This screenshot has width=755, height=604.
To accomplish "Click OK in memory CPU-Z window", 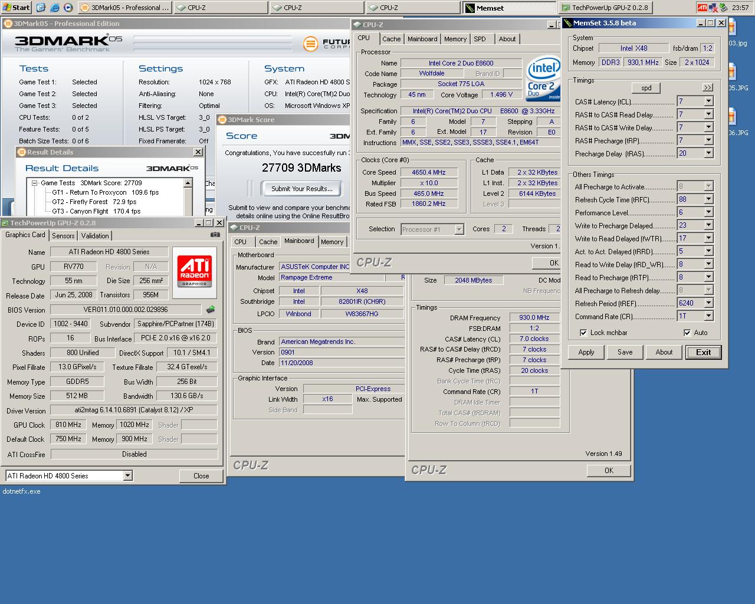I will coord(609,471).
